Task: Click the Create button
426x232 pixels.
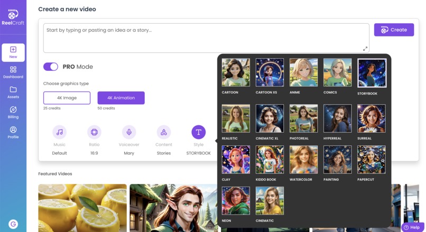Action: [394, 30]
